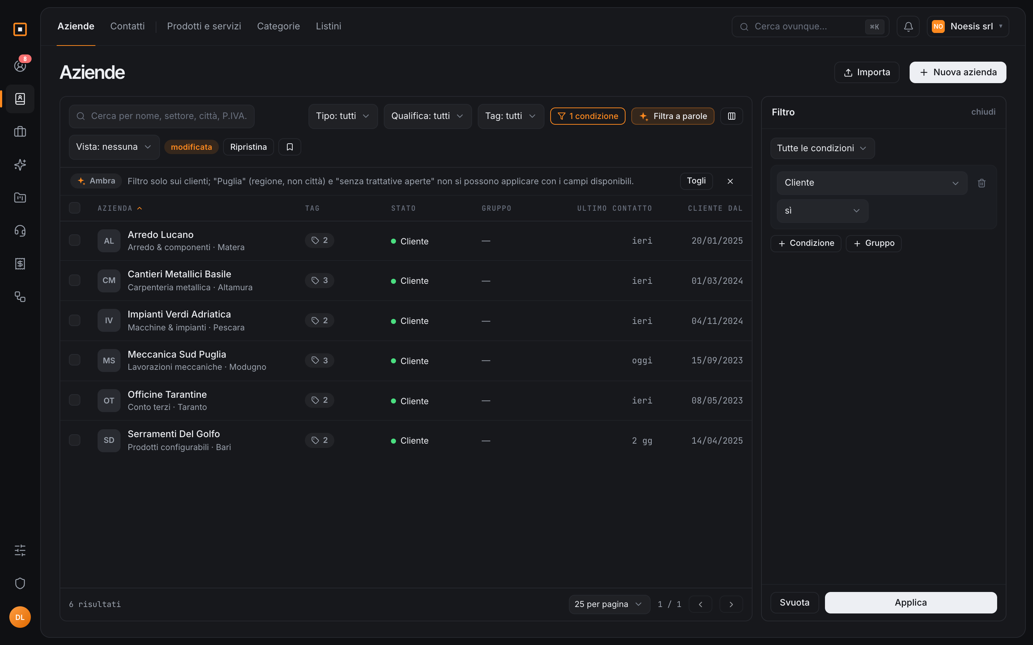Switch to Prodotti e servizi tab
Screen dimensions: 1033x645
pos(204,27)
